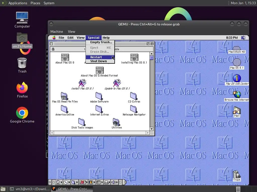Open the printer module's arrow menu
The height and width of the screenshot is (192, 257).
(x=109, y=182)
